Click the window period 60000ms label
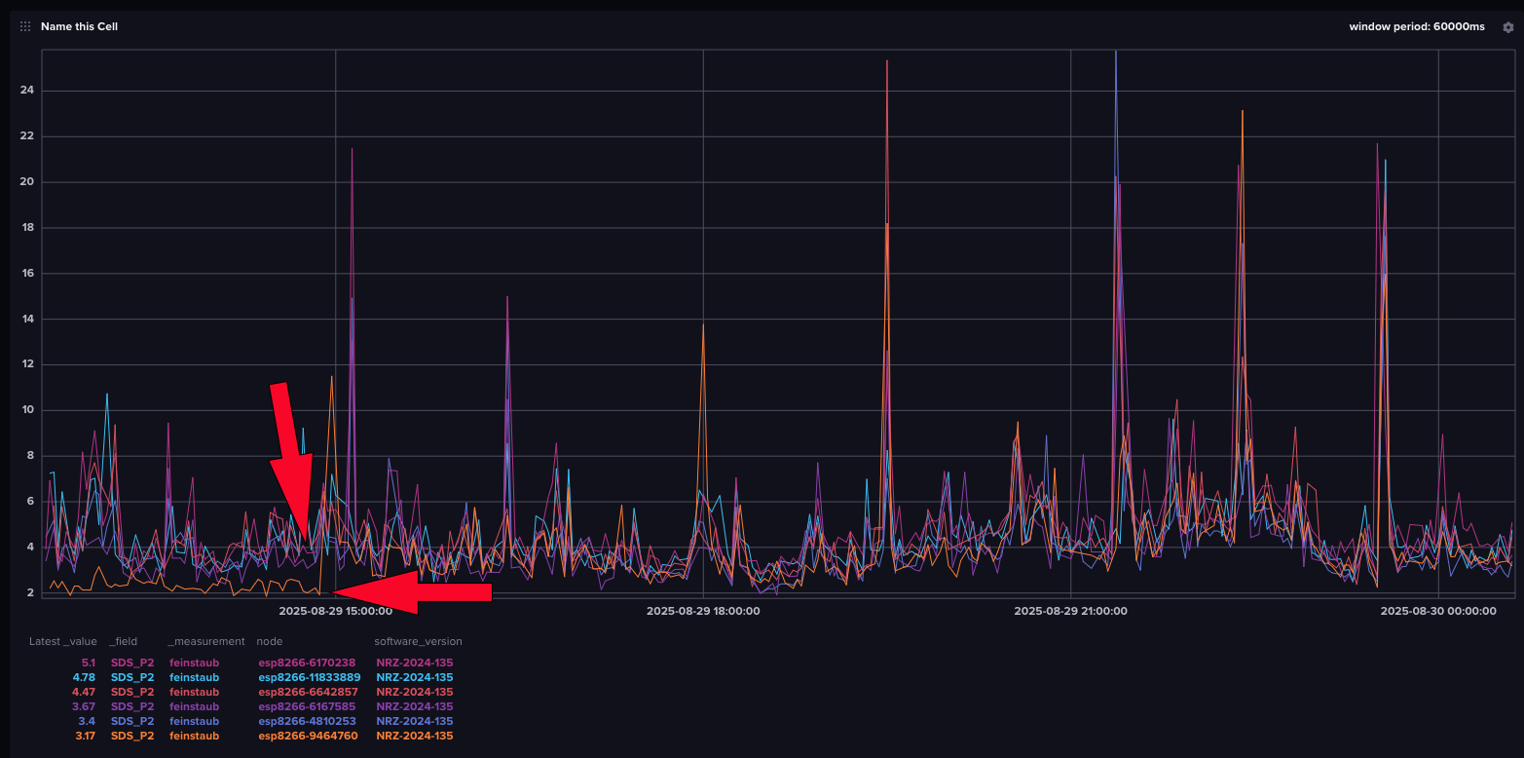 (x=1416, y=26)
